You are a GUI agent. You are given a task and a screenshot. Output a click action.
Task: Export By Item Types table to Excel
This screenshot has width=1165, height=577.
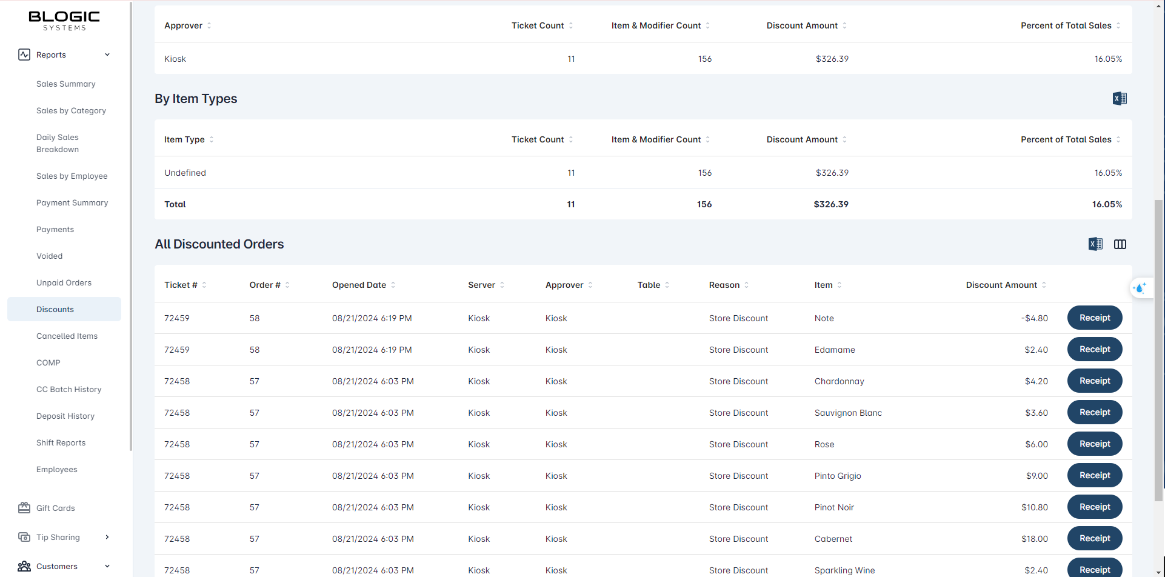1120,99
